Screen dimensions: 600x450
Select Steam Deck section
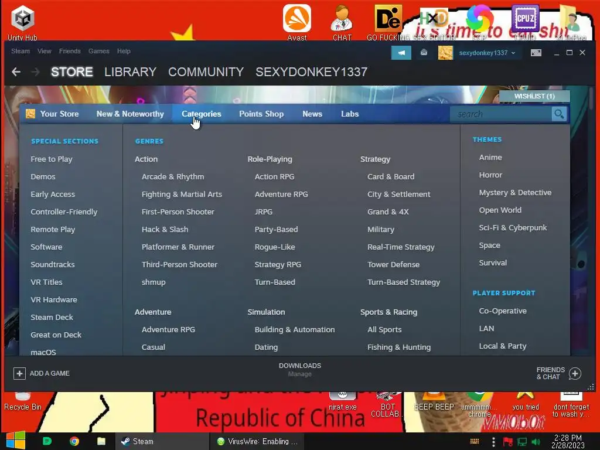pyautogui.click(x=52, y=317)
